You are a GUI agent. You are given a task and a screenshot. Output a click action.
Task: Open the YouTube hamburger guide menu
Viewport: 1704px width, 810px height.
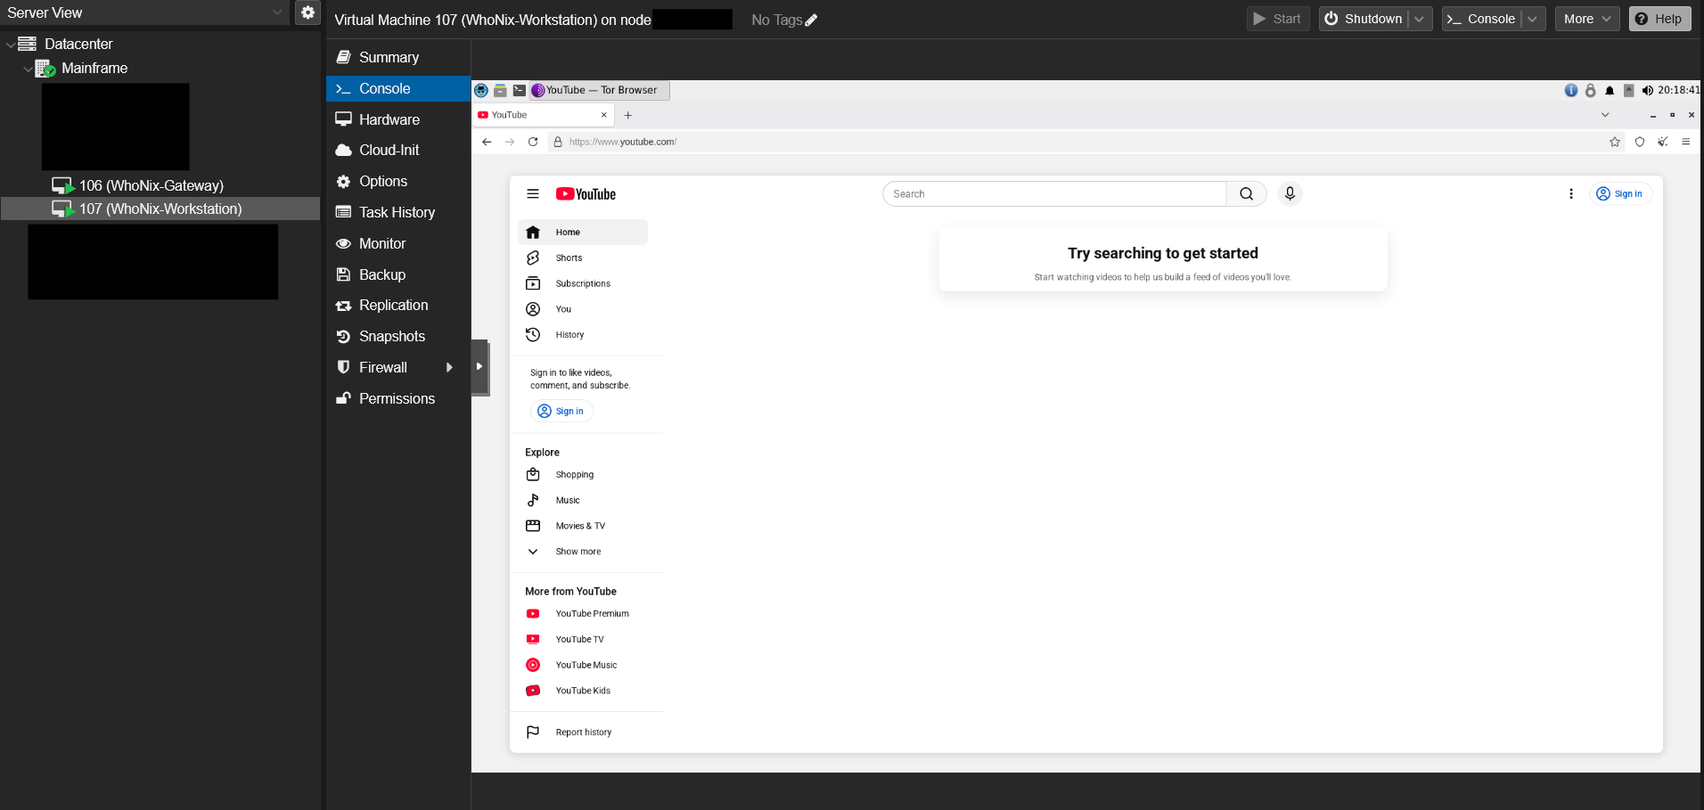(533, 193)
